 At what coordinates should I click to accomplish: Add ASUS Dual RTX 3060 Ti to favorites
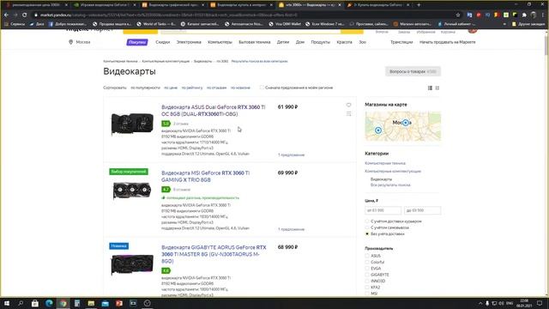(349, 105)
